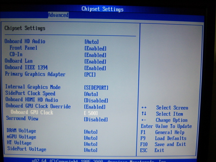The width and height of the screenshot is (216, 162).
Task: Open SidePort Clock Speed [Auto] value
Action: pyautogui.click(x=91, y=94)
